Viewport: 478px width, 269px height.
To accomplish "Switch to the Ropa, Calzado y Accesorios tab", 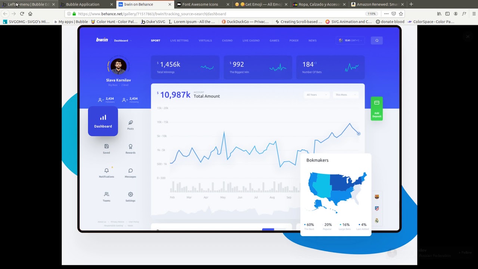I will tap(319, 4).
